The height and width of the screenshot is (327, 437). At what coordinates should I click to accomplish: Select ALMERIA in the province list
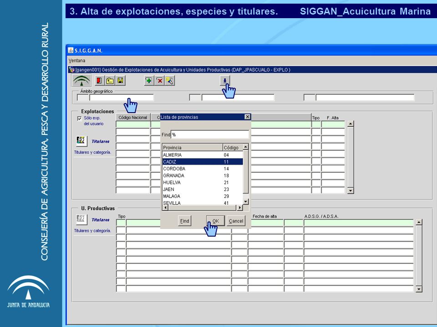point(203,155)
